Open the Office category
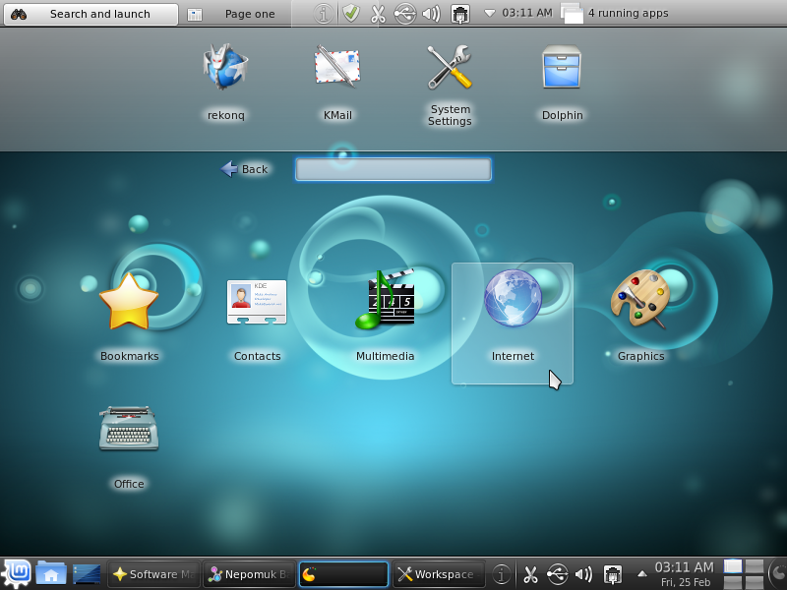This screenshot has width=787, height=590. tap(128, 428)
